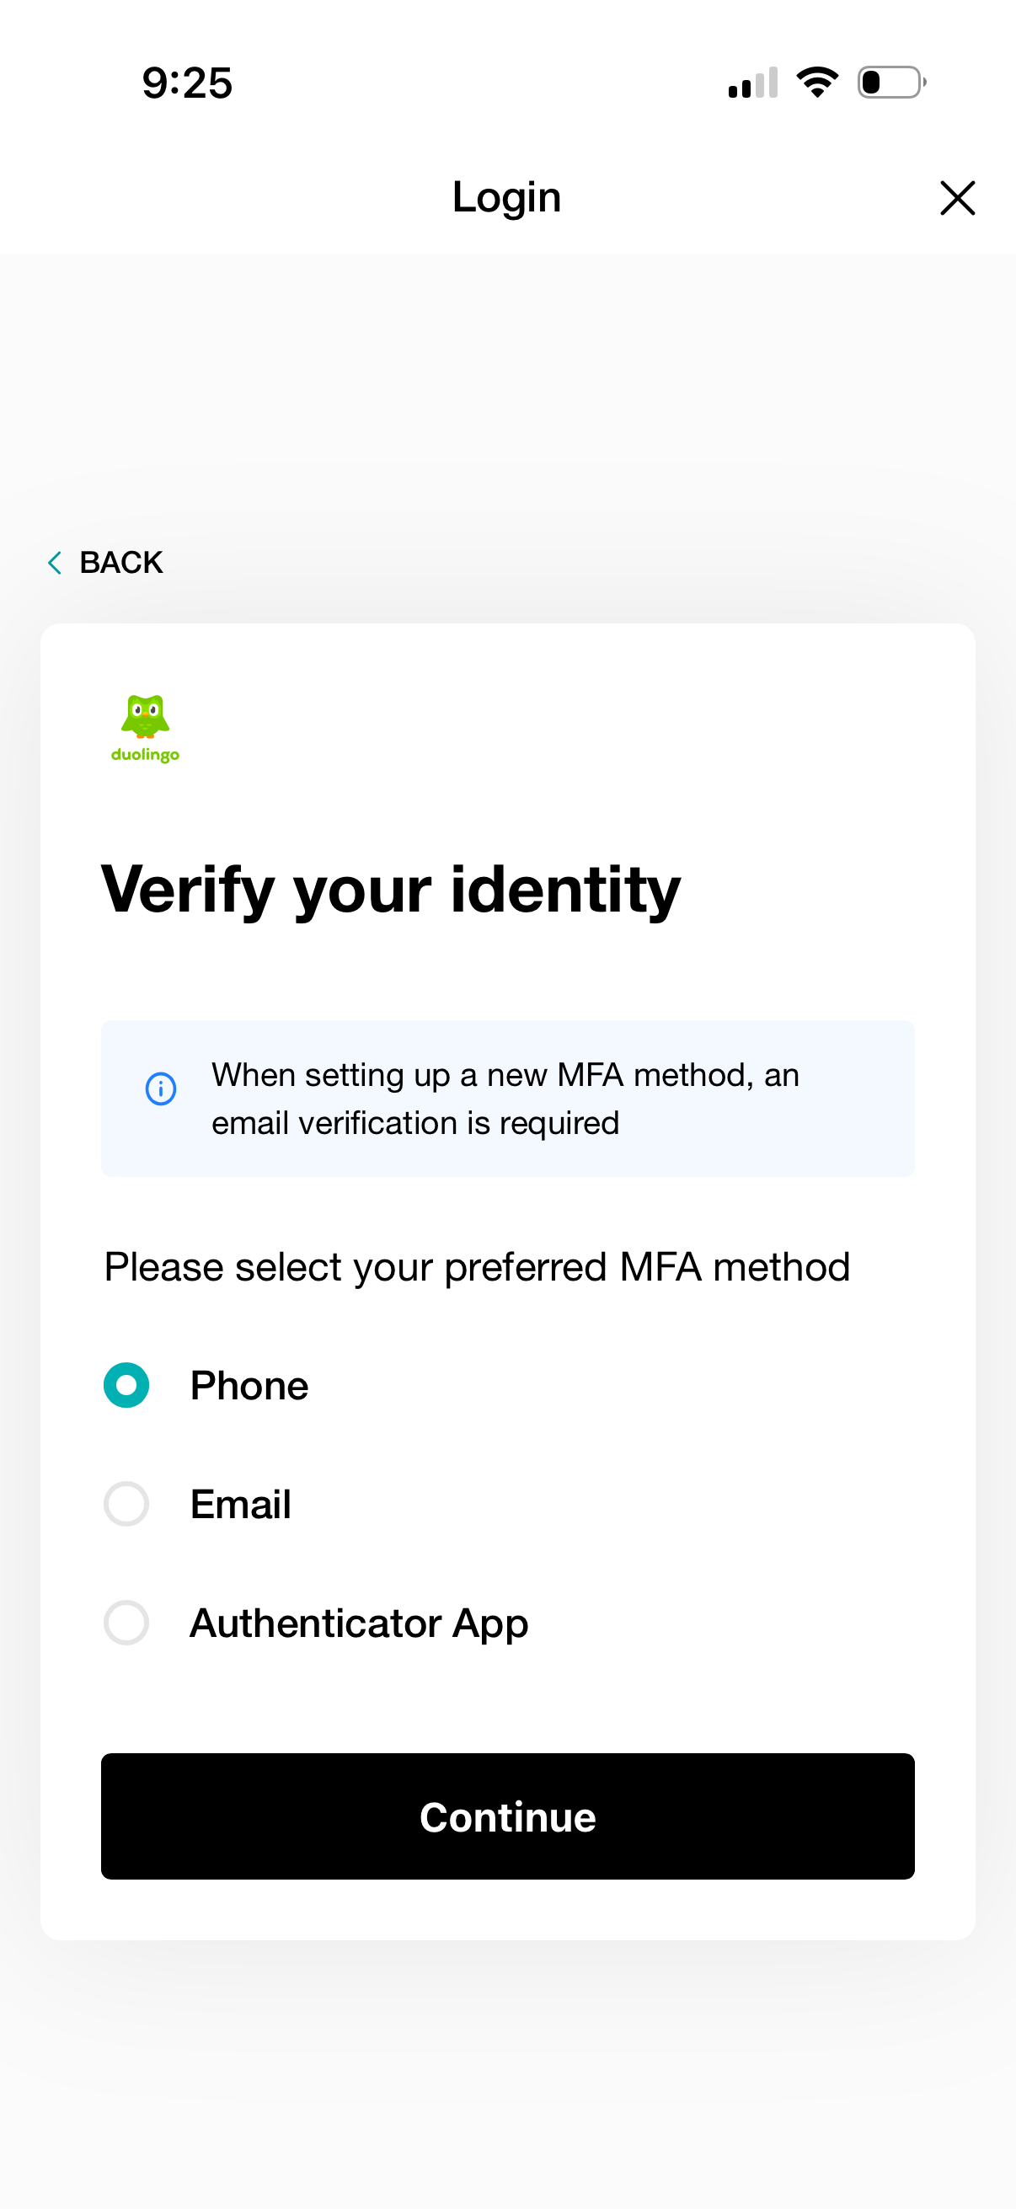The image size is (1016, 2209).
Task: Close the Login screen with X
Action: pyautogui.click(x=957, y=198)
